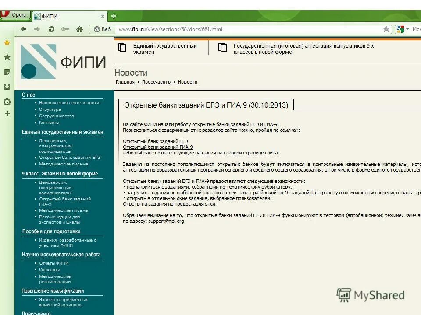The height and width of the screenshot is (315, 421).
Task: Open Структура in sidebar
Action: (50, 109)
